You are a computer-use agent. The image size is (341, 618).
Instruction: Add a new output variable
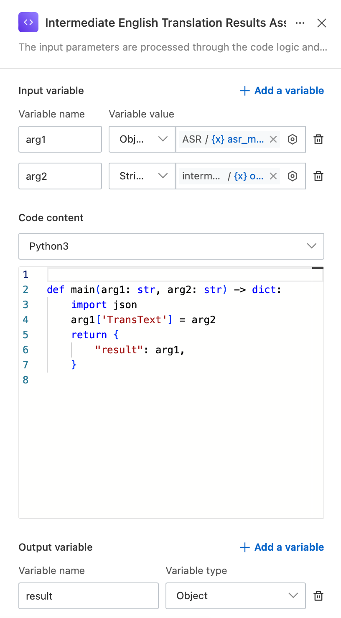tap(282, 547)
